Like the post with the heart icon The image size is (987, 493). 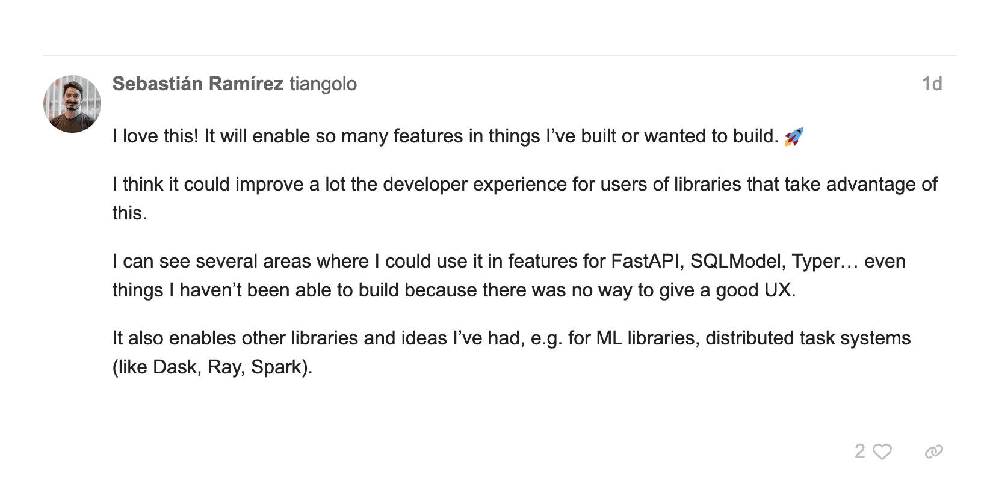[882, 452]
